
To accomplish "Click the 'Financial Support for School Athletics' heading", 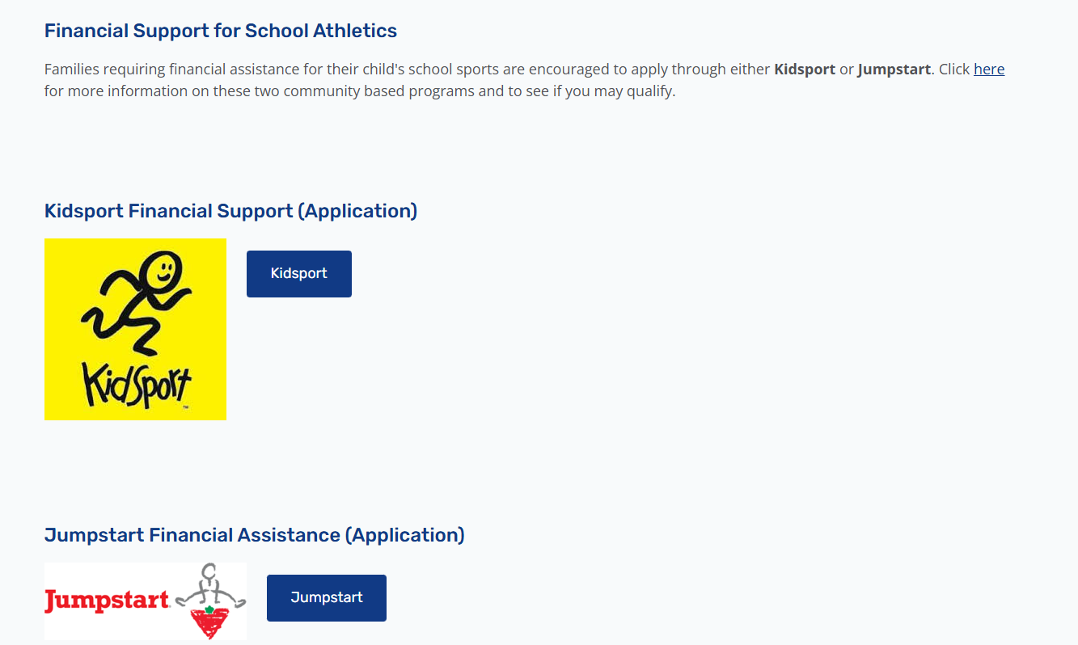I will click(x=221, y=31).
